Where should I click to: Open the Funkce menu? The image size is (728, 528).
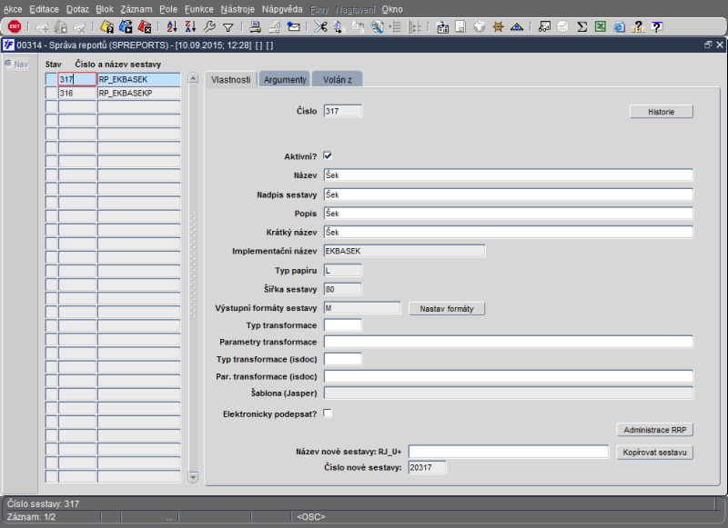[199, 9]
